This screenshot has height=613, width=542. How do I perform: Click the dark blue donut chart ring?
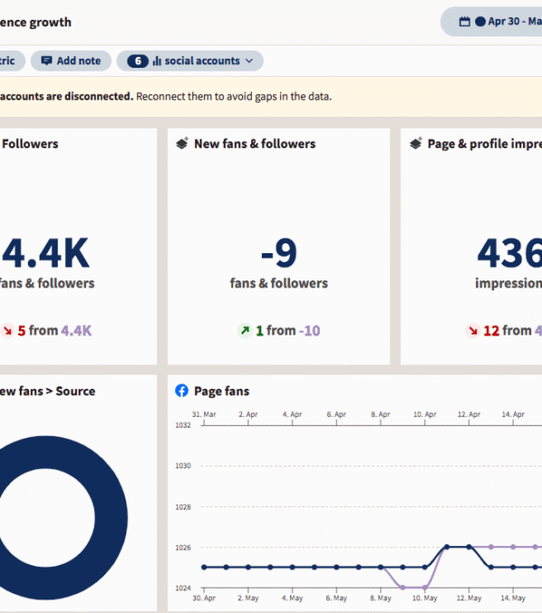pos(111,518)
